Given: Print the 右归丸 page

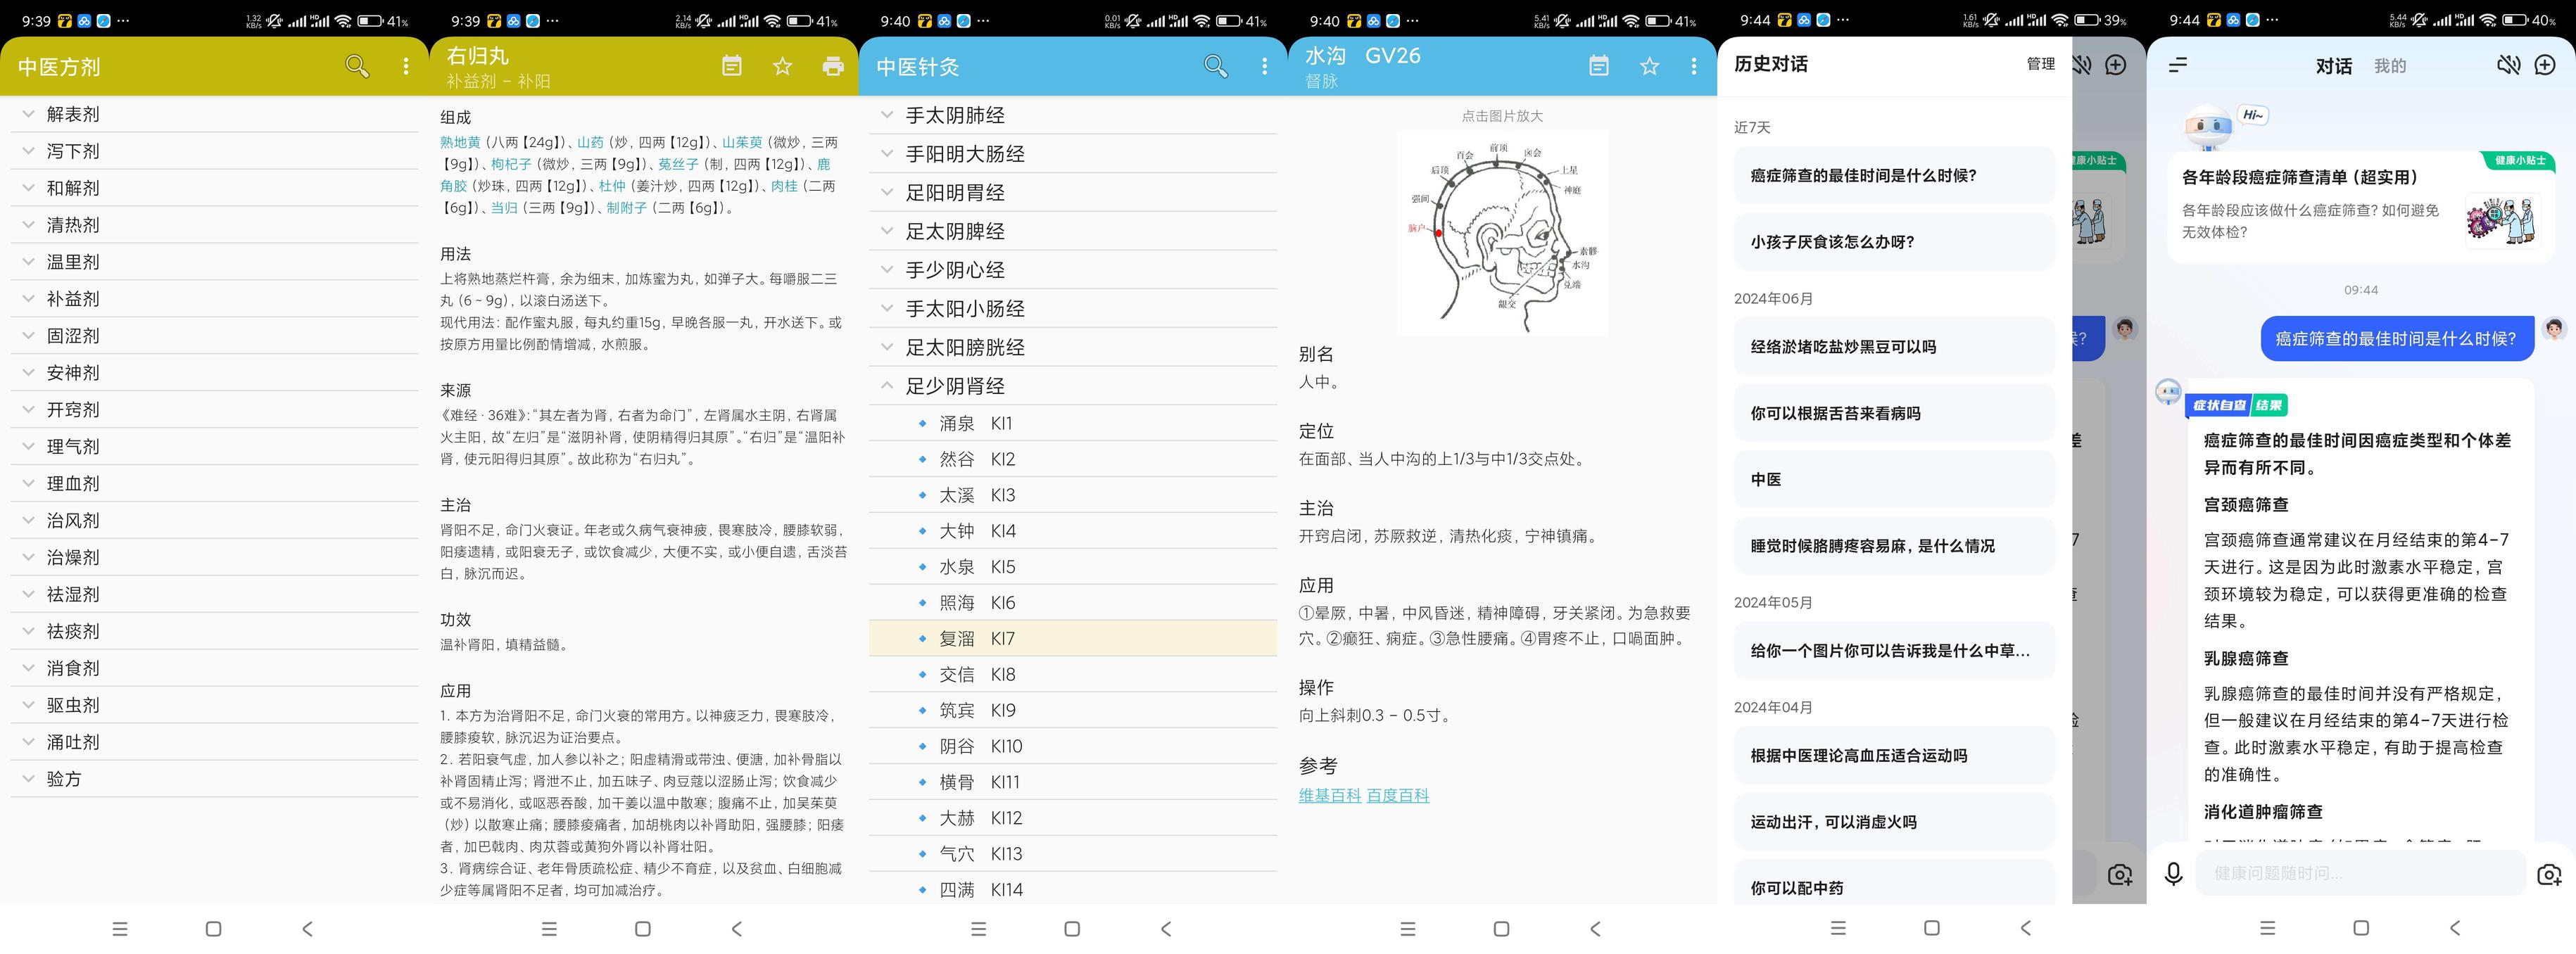Looking at the screenshot, I should [832, 66].
